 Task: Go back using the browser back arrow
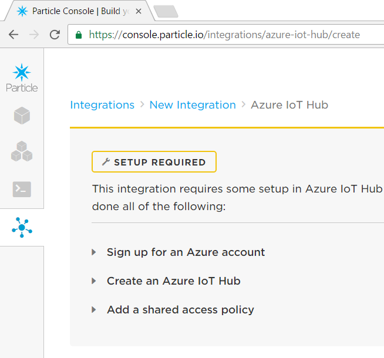coord(13,35)
